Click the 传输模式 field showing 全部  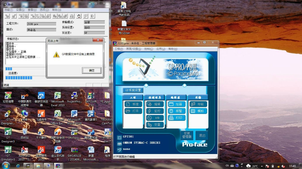pyautogui.click(x=94, y=22)
